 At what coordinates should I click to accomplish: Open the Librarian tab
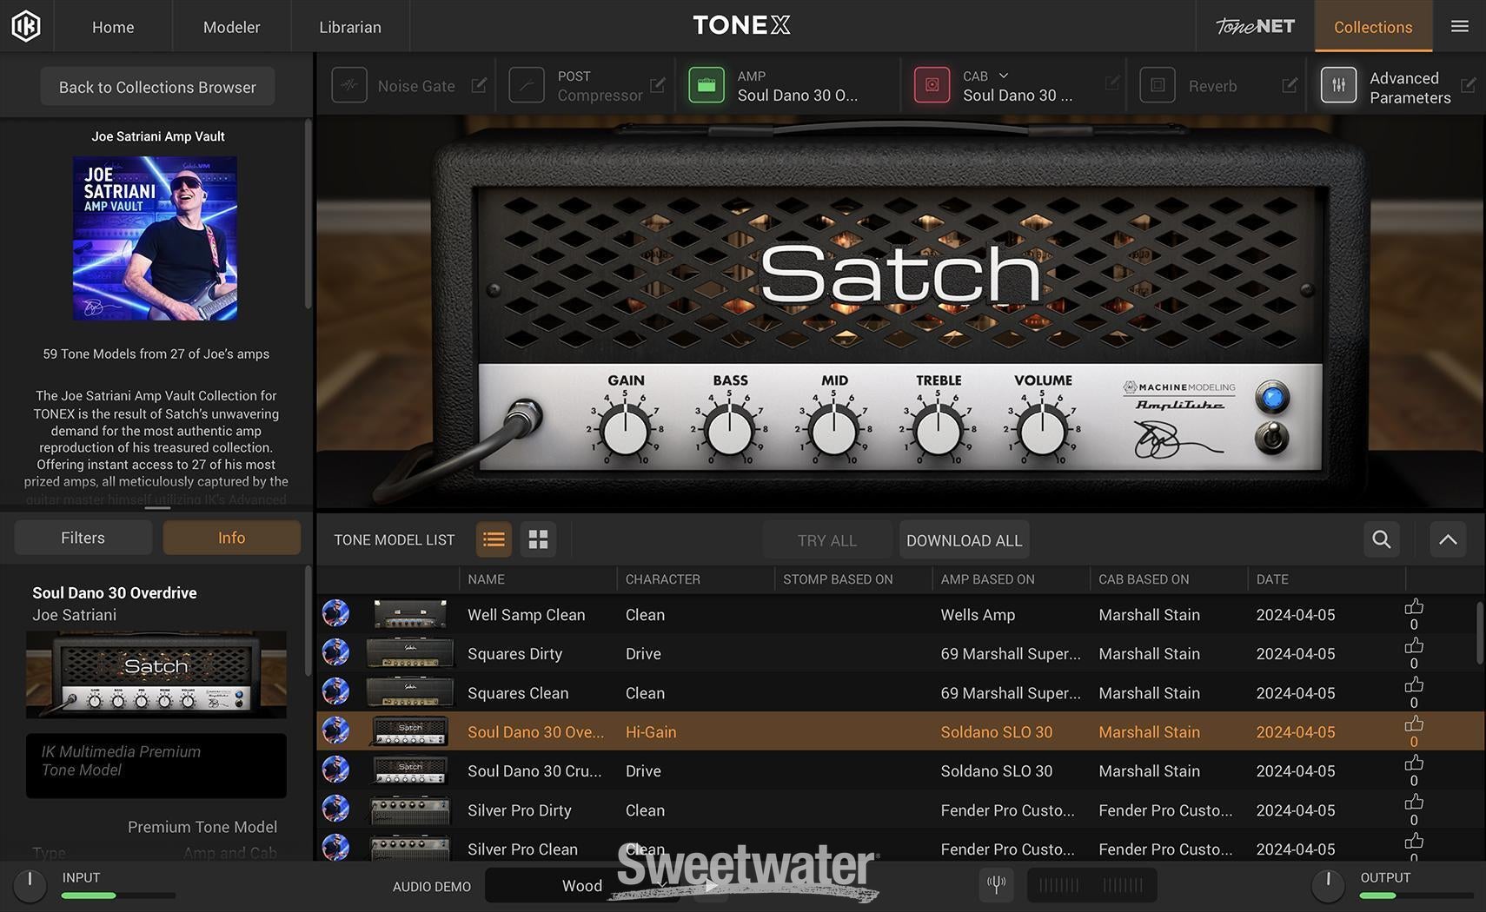pyautogui.click(x=350, y=27)
